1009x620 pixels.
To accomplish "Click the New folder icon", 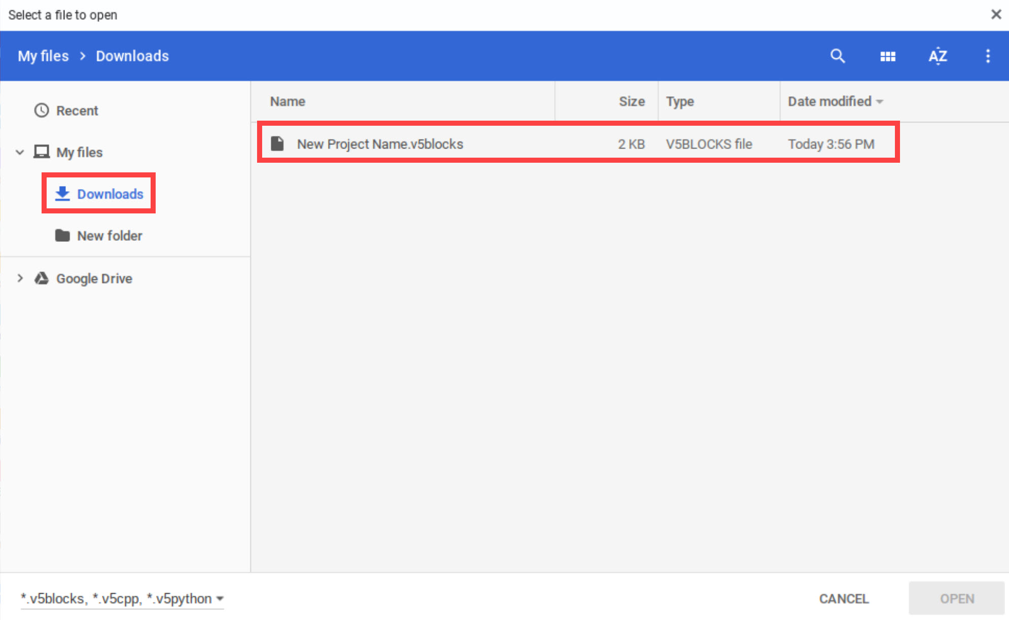I will 62,235.
